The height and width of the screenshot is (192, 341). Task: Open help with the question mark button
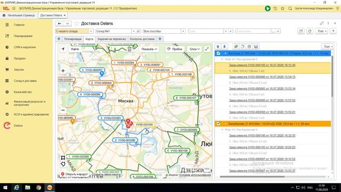tap(333, 31)
